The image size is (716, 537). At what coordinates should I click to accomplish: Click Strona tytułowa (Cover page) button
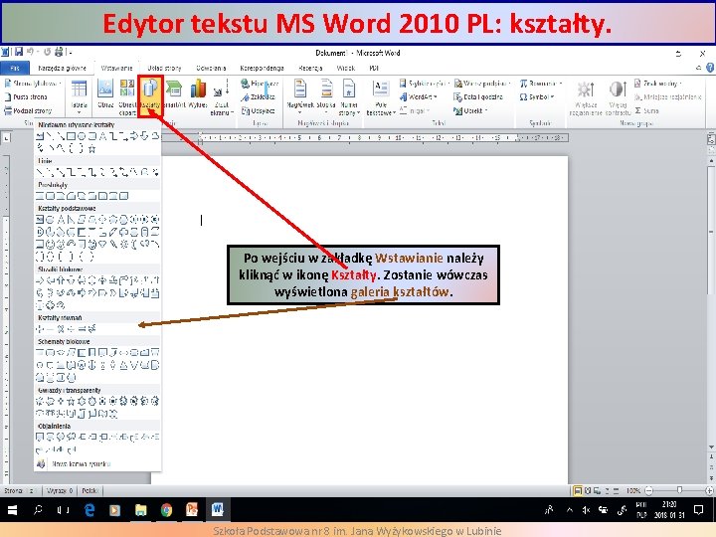33,84
